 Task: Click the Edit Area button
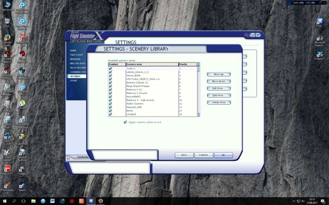pos(219,88)
